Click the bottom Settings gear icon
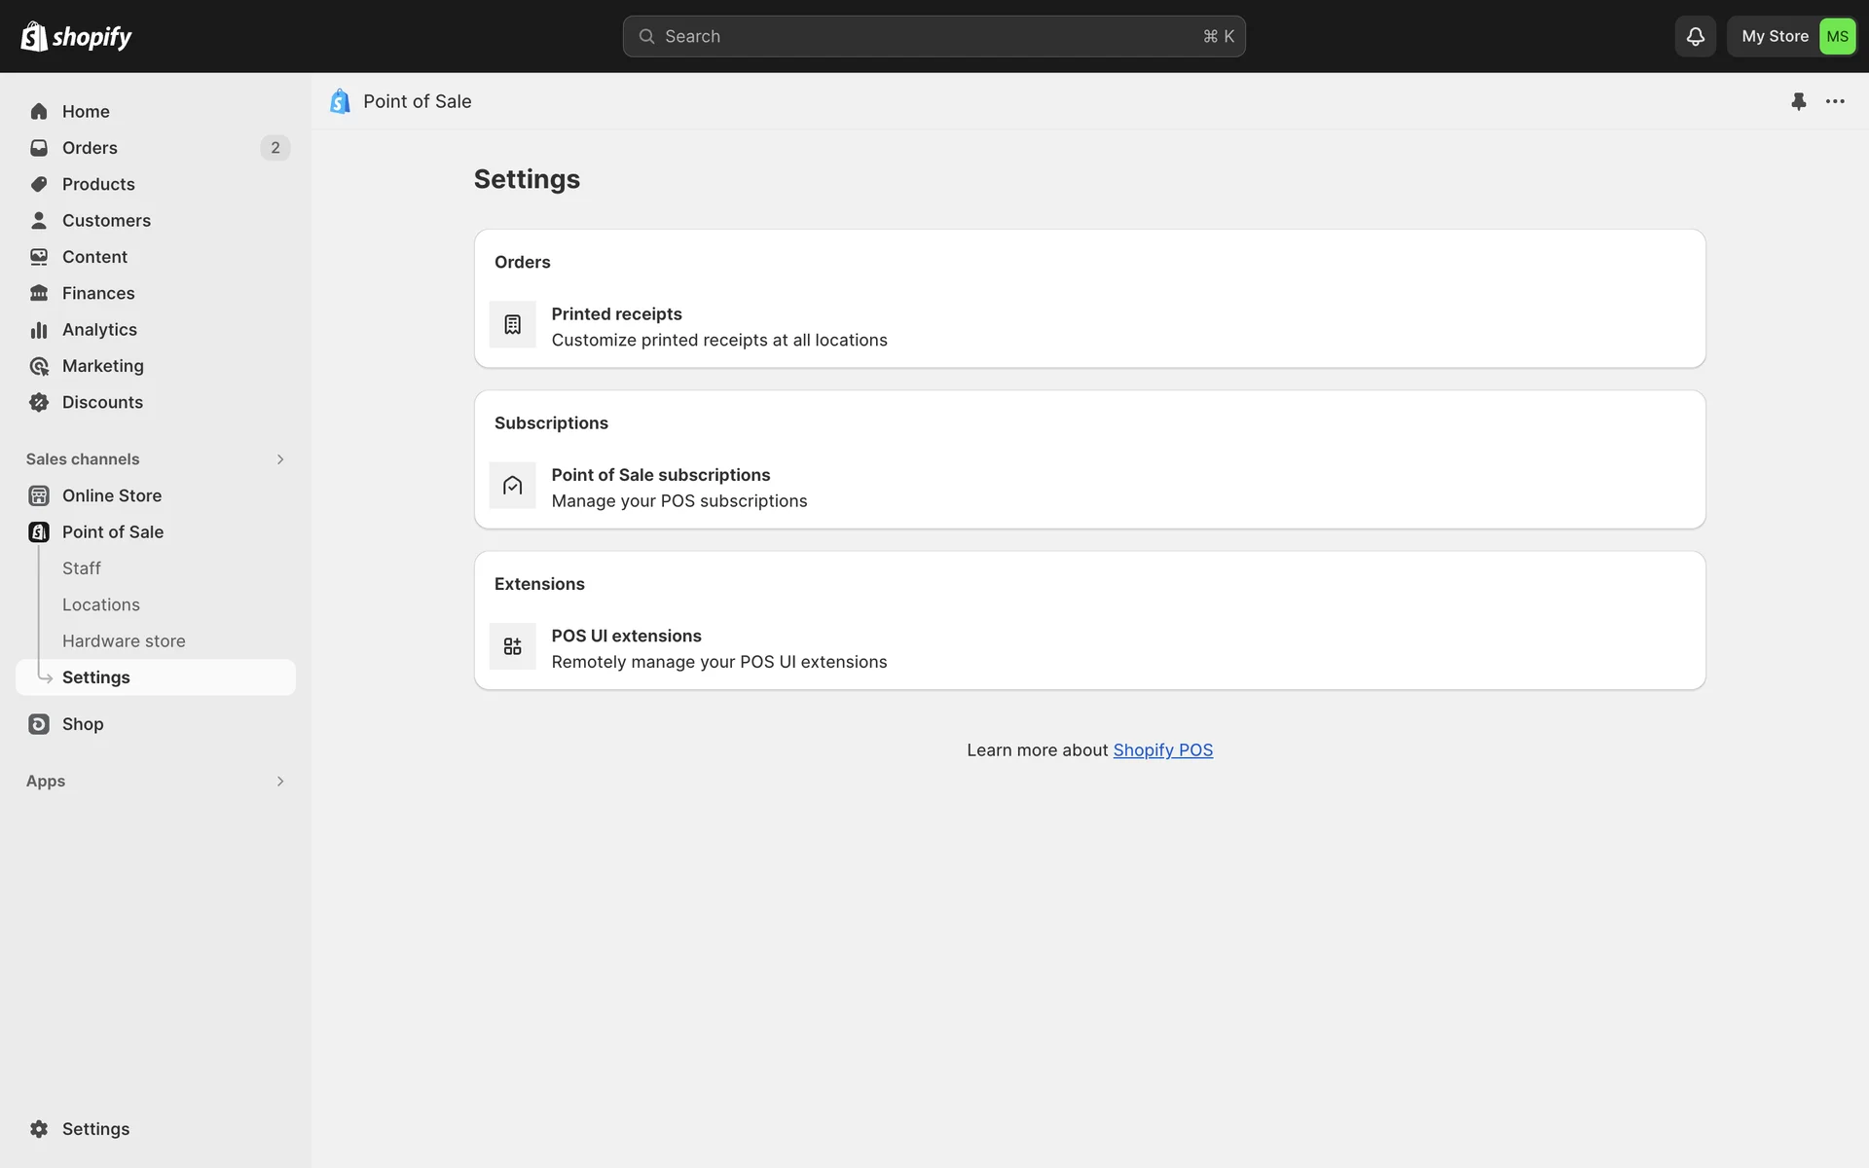The width and height of the screenshot is (1869, 1168). pyautogui.click(x=39, y=1129)
